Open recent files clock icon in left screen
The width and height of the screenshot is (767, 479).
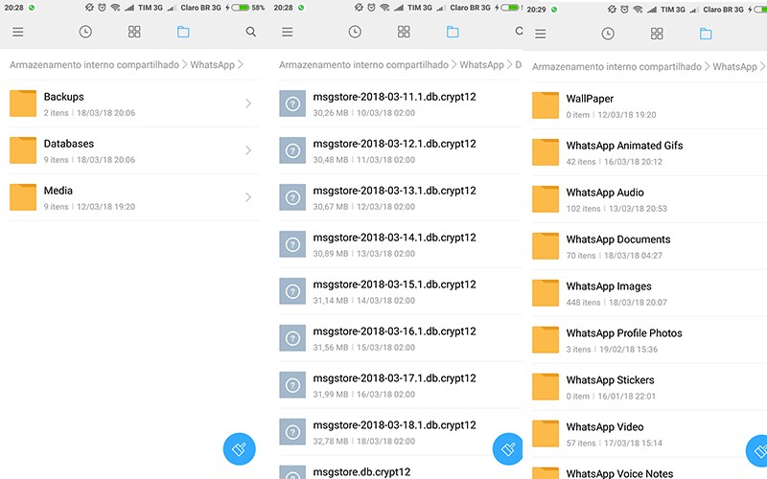coord(85,33)
